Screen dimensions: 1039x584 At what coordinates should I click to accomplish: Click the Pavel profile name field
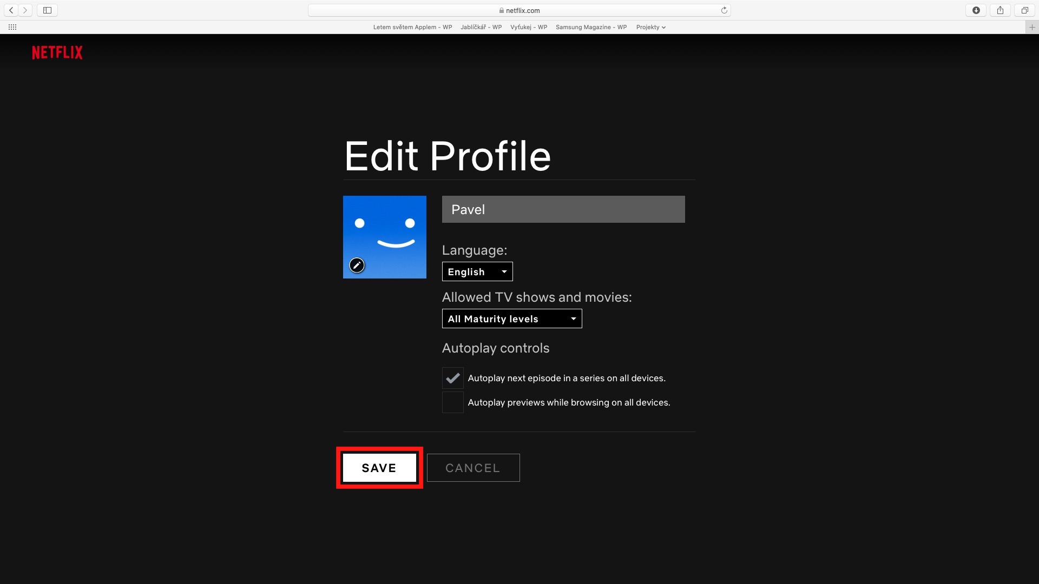[563, 209]
